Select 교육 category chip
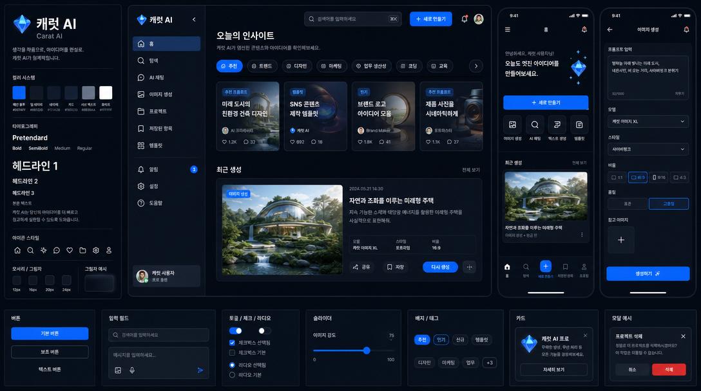This screenshot has width=701, height=391. tap(439, 66)
